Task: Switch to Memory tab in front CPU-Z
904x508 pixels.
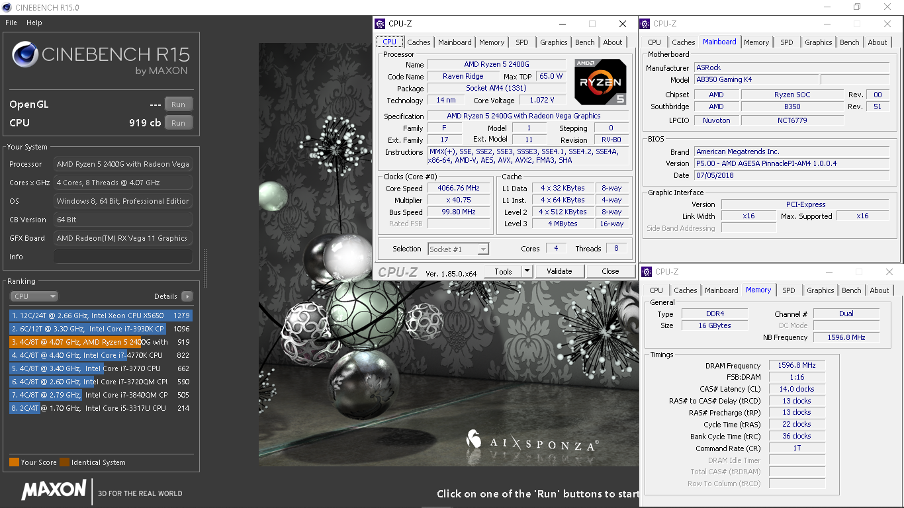Action: tap(492, 42)
